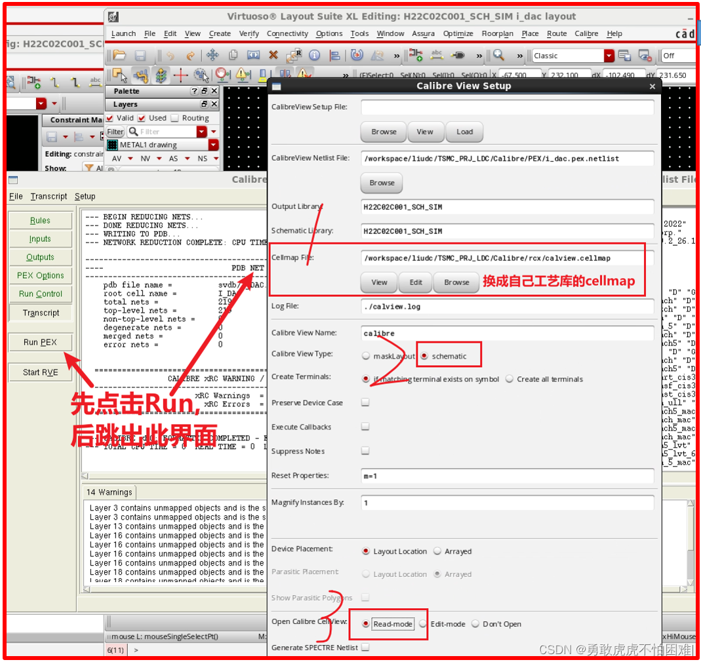
Task: Open the PEX Options tab
Action: tap(40, 275)
